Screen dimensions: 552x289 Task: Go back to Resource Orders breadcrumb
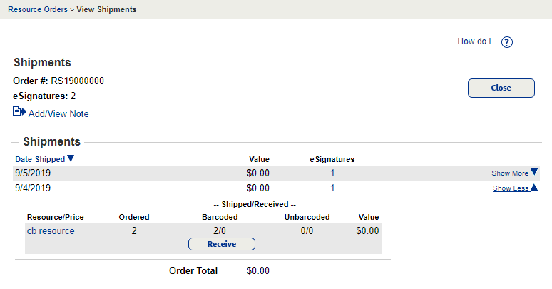tap(37, 10)
